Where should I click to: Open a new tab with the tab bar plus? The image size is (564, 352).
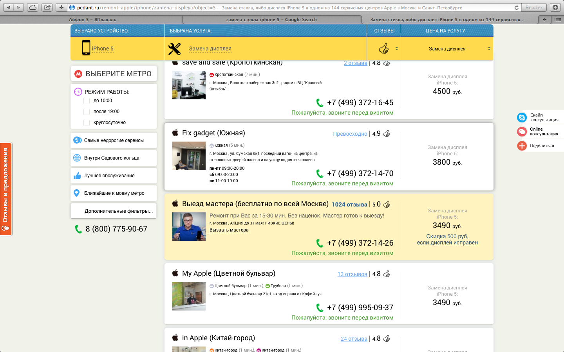(544, 20)
